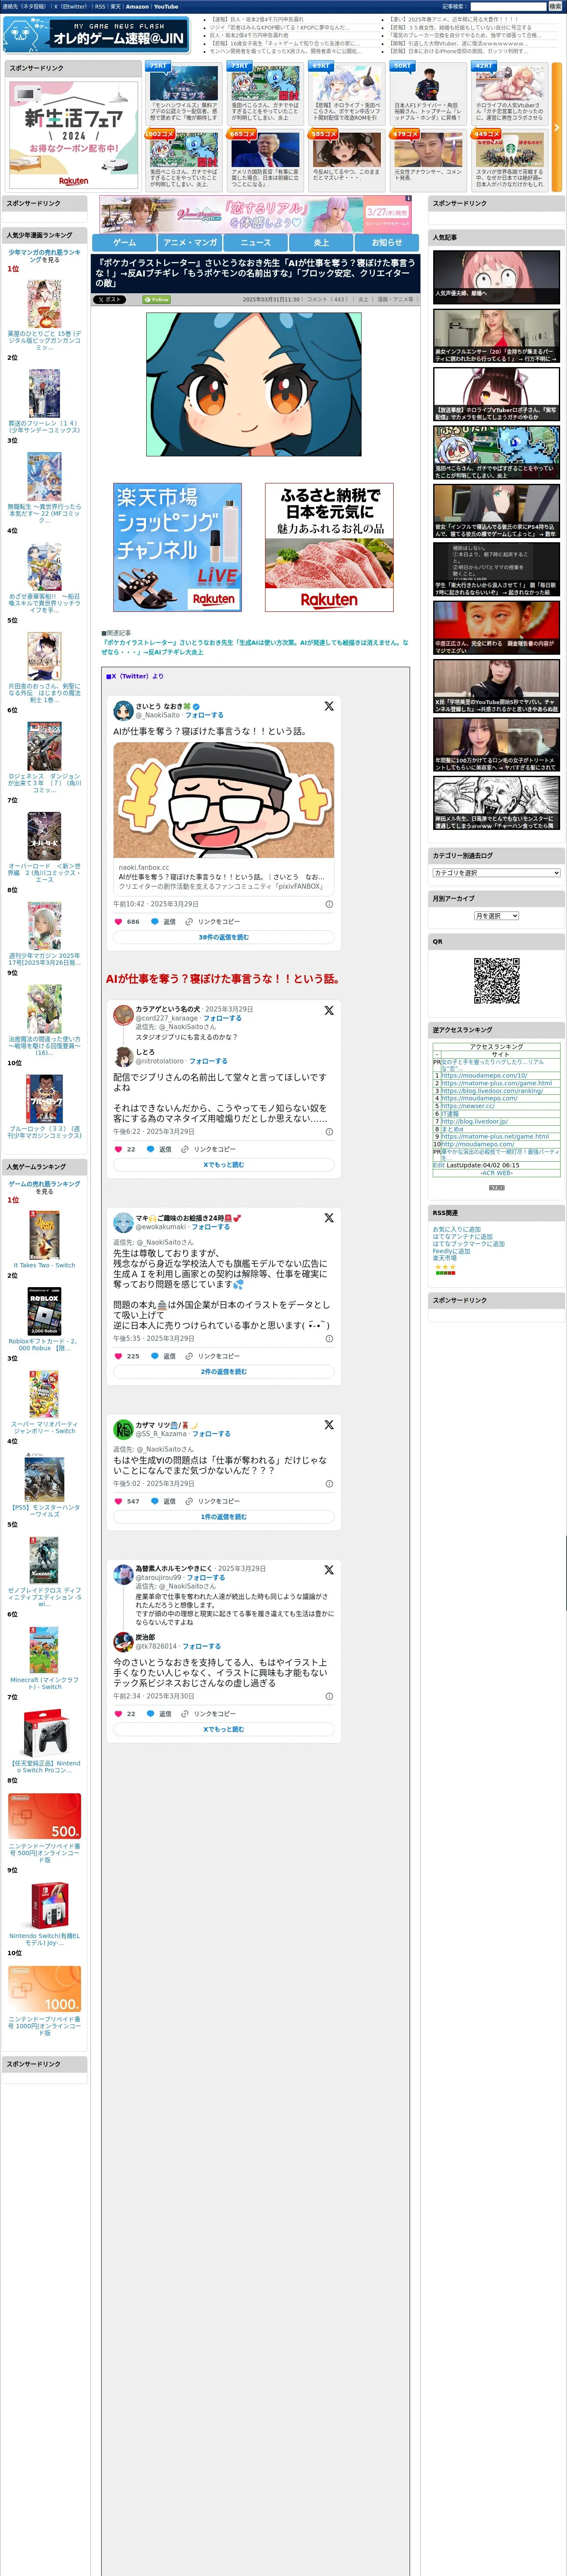Open X logo on カザマ リツ tweet
567x2576 pixels.
click(x=329, y=1425)
